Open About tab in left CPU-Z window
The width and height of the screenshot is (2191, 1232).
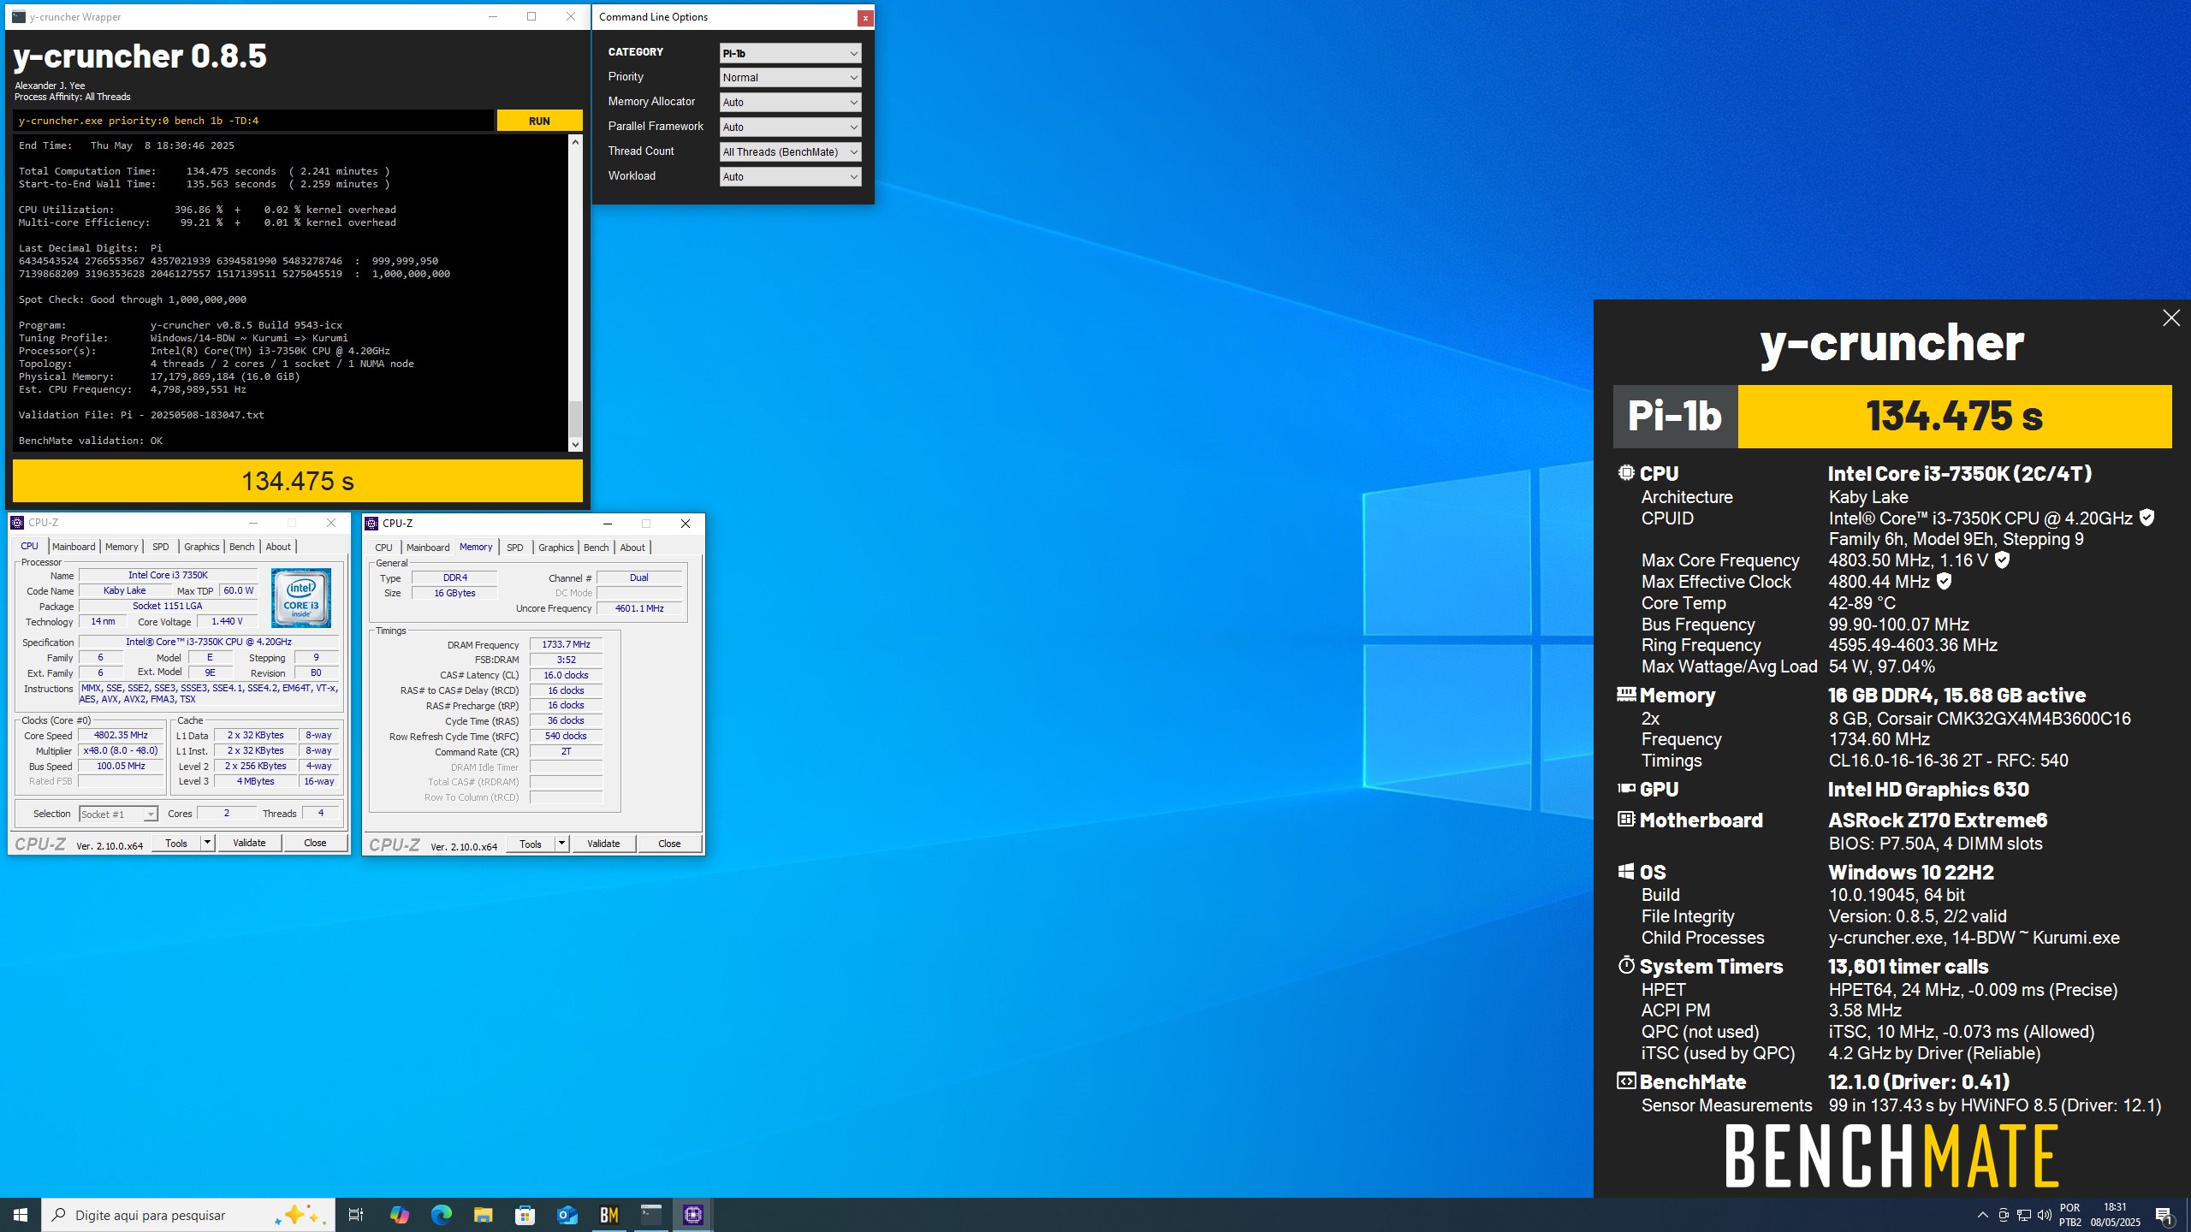278,547
